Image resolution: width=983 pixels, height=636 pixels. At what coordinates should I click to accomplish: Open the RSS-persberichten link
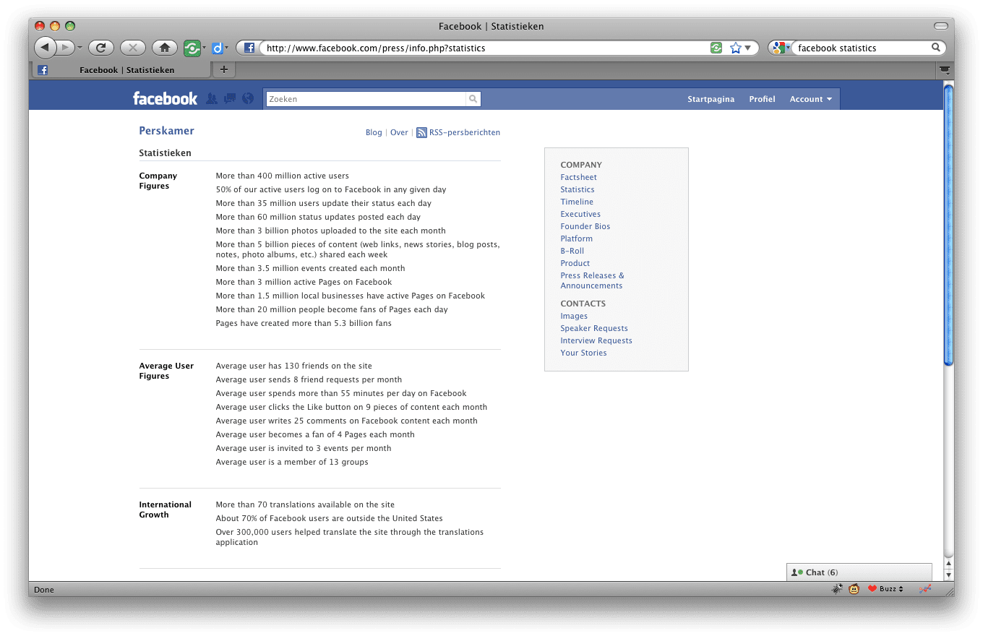click(x=465, y=133)
